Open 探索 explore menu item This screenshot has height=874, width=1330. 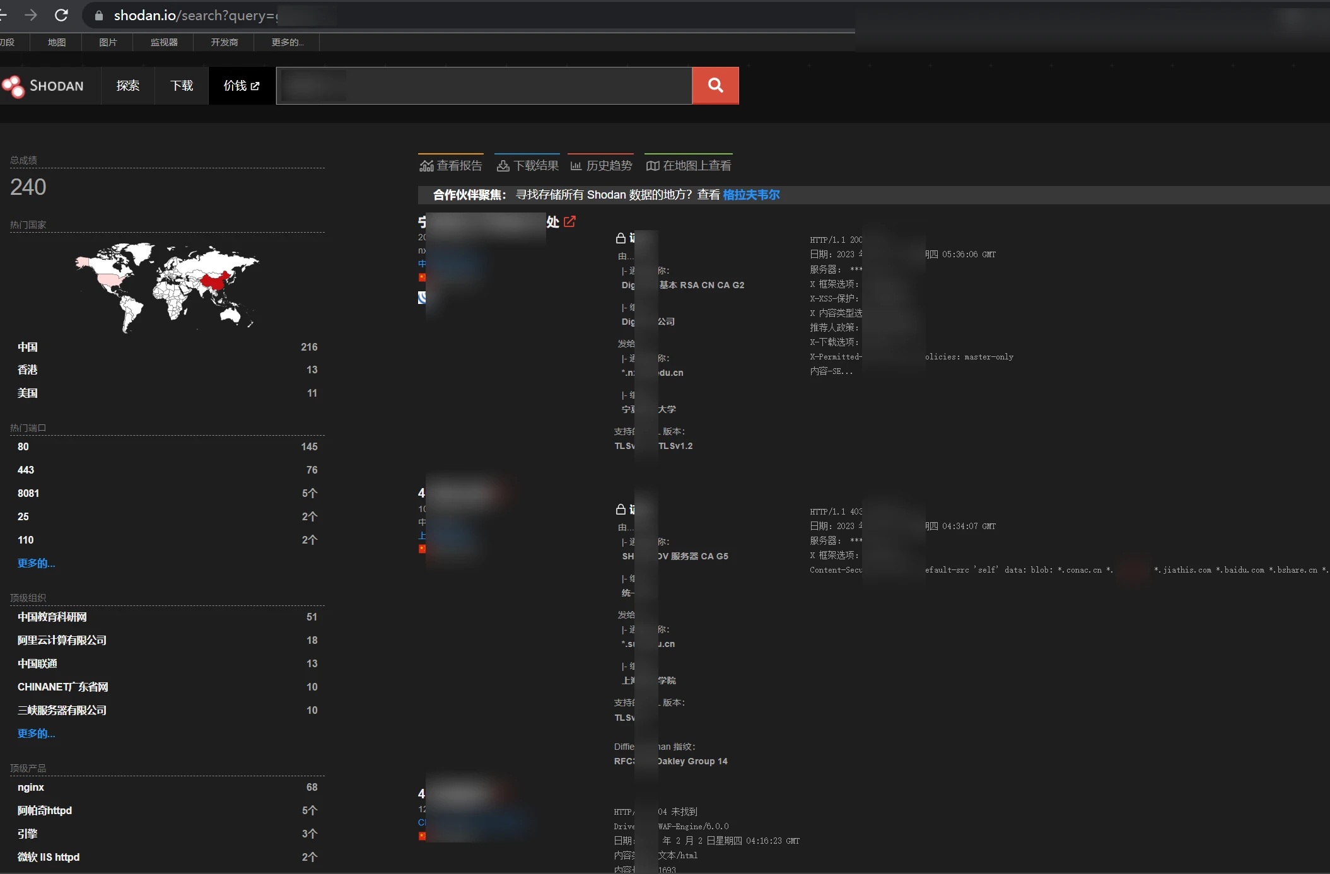[x=127, y=86]
